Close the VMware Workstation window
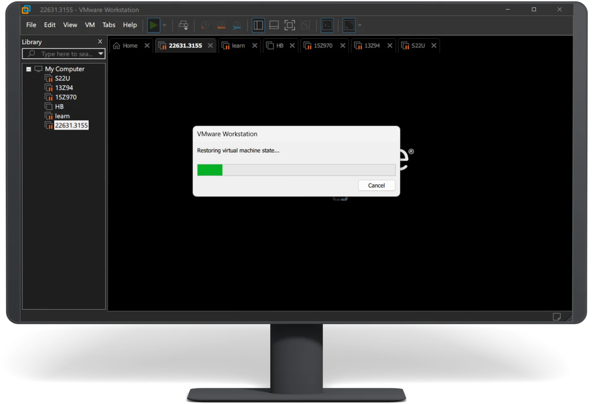 [559, 10]
